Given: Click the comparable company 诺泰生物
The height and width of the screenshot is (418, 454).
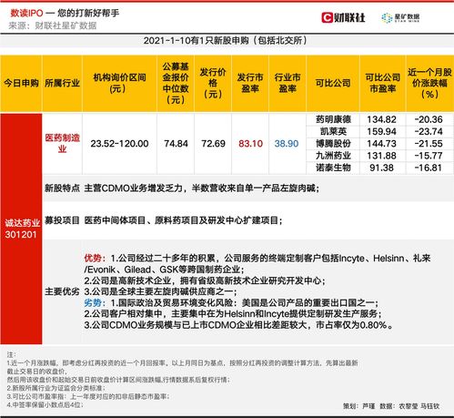Looking at the screenshot, I should (333, 168).
